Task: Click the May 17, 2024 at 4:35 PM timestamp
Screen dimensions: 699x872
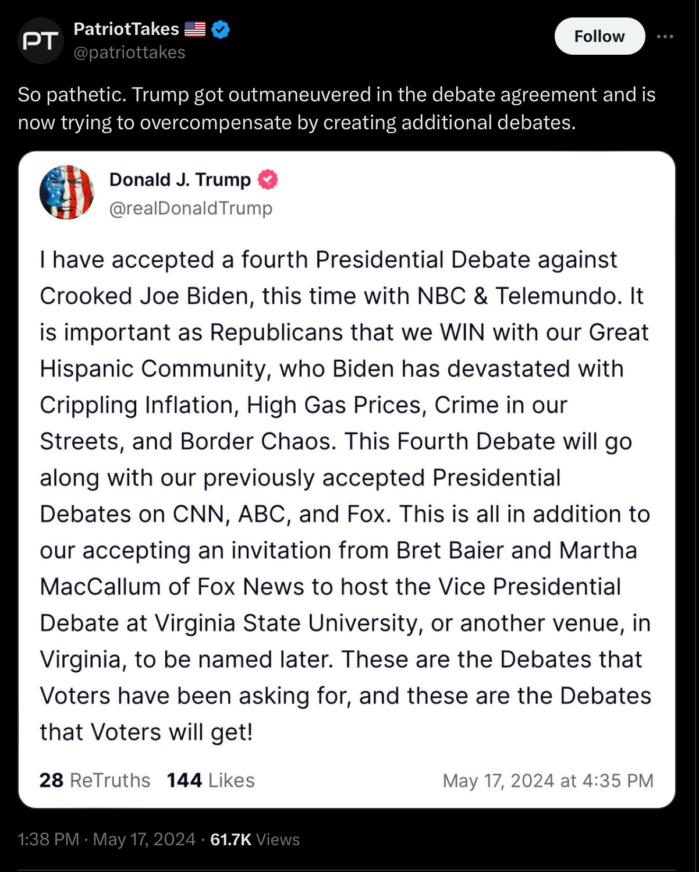Action: 548,781
